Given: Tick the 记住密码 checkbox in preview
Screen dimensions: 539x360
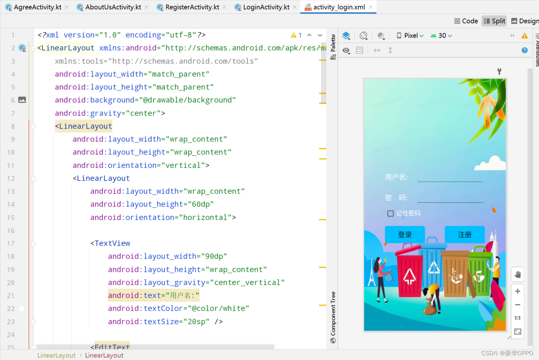Looking at the screenshot, I should click(x=390, y=214).
